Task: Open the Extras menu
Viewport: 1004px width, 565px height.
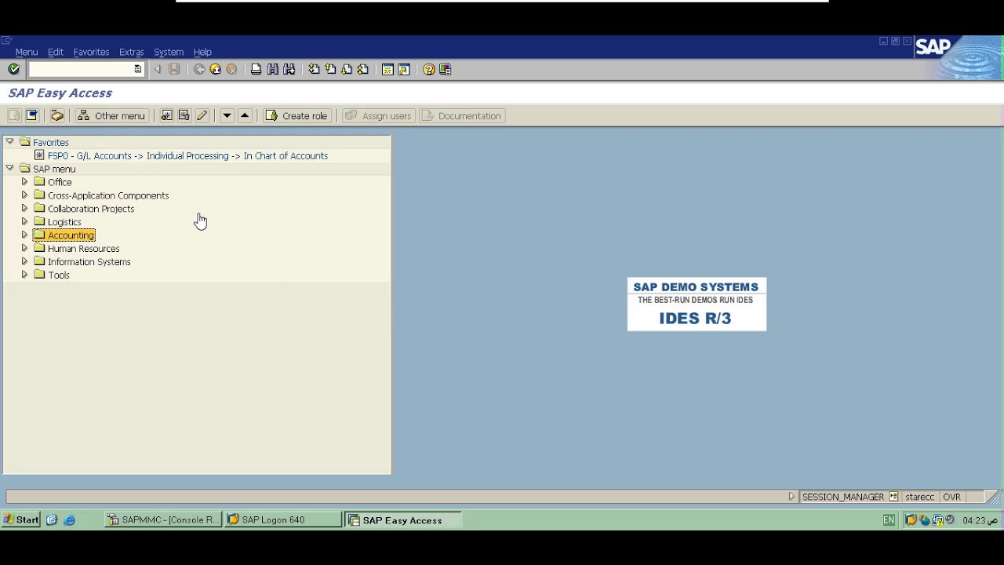Action: point(131,52)
